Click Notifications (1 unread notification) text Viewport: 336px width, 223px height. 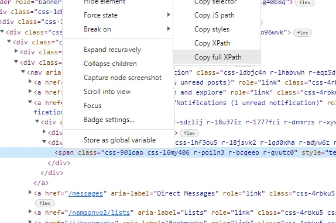pyautogui.click(x=248, y=103)
